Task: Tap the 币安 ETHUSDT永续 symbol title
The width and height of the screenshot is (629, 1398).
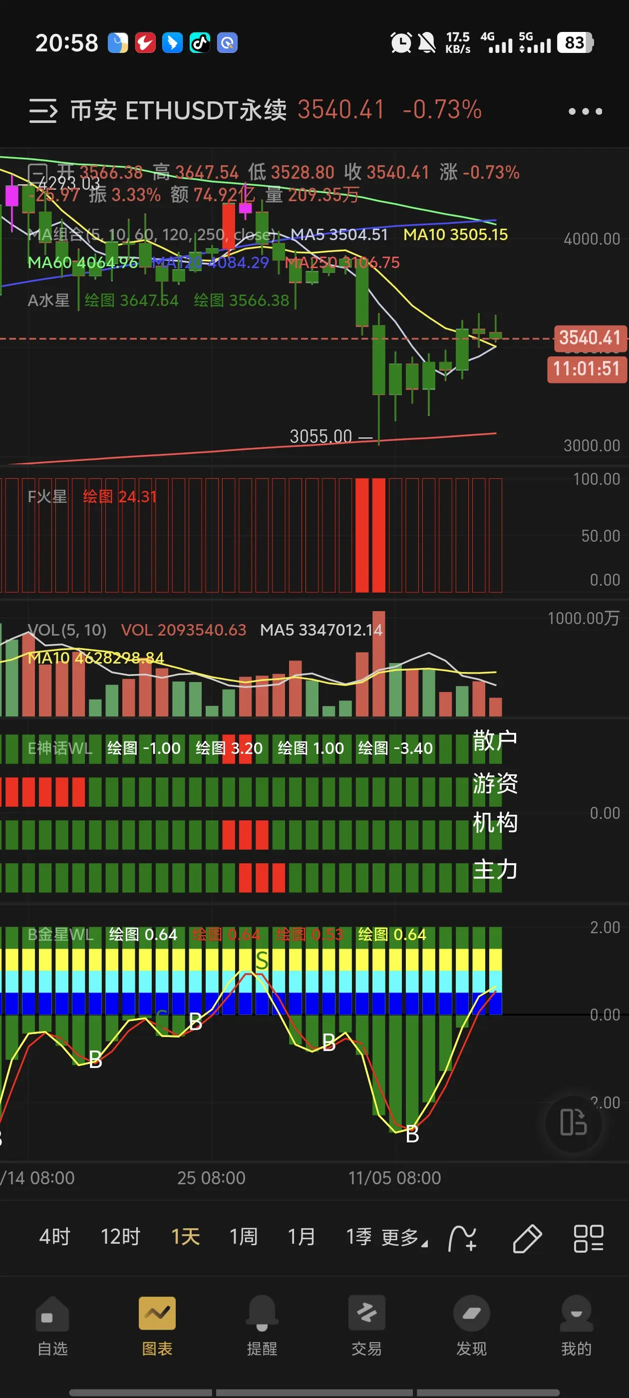Action: 179,111
